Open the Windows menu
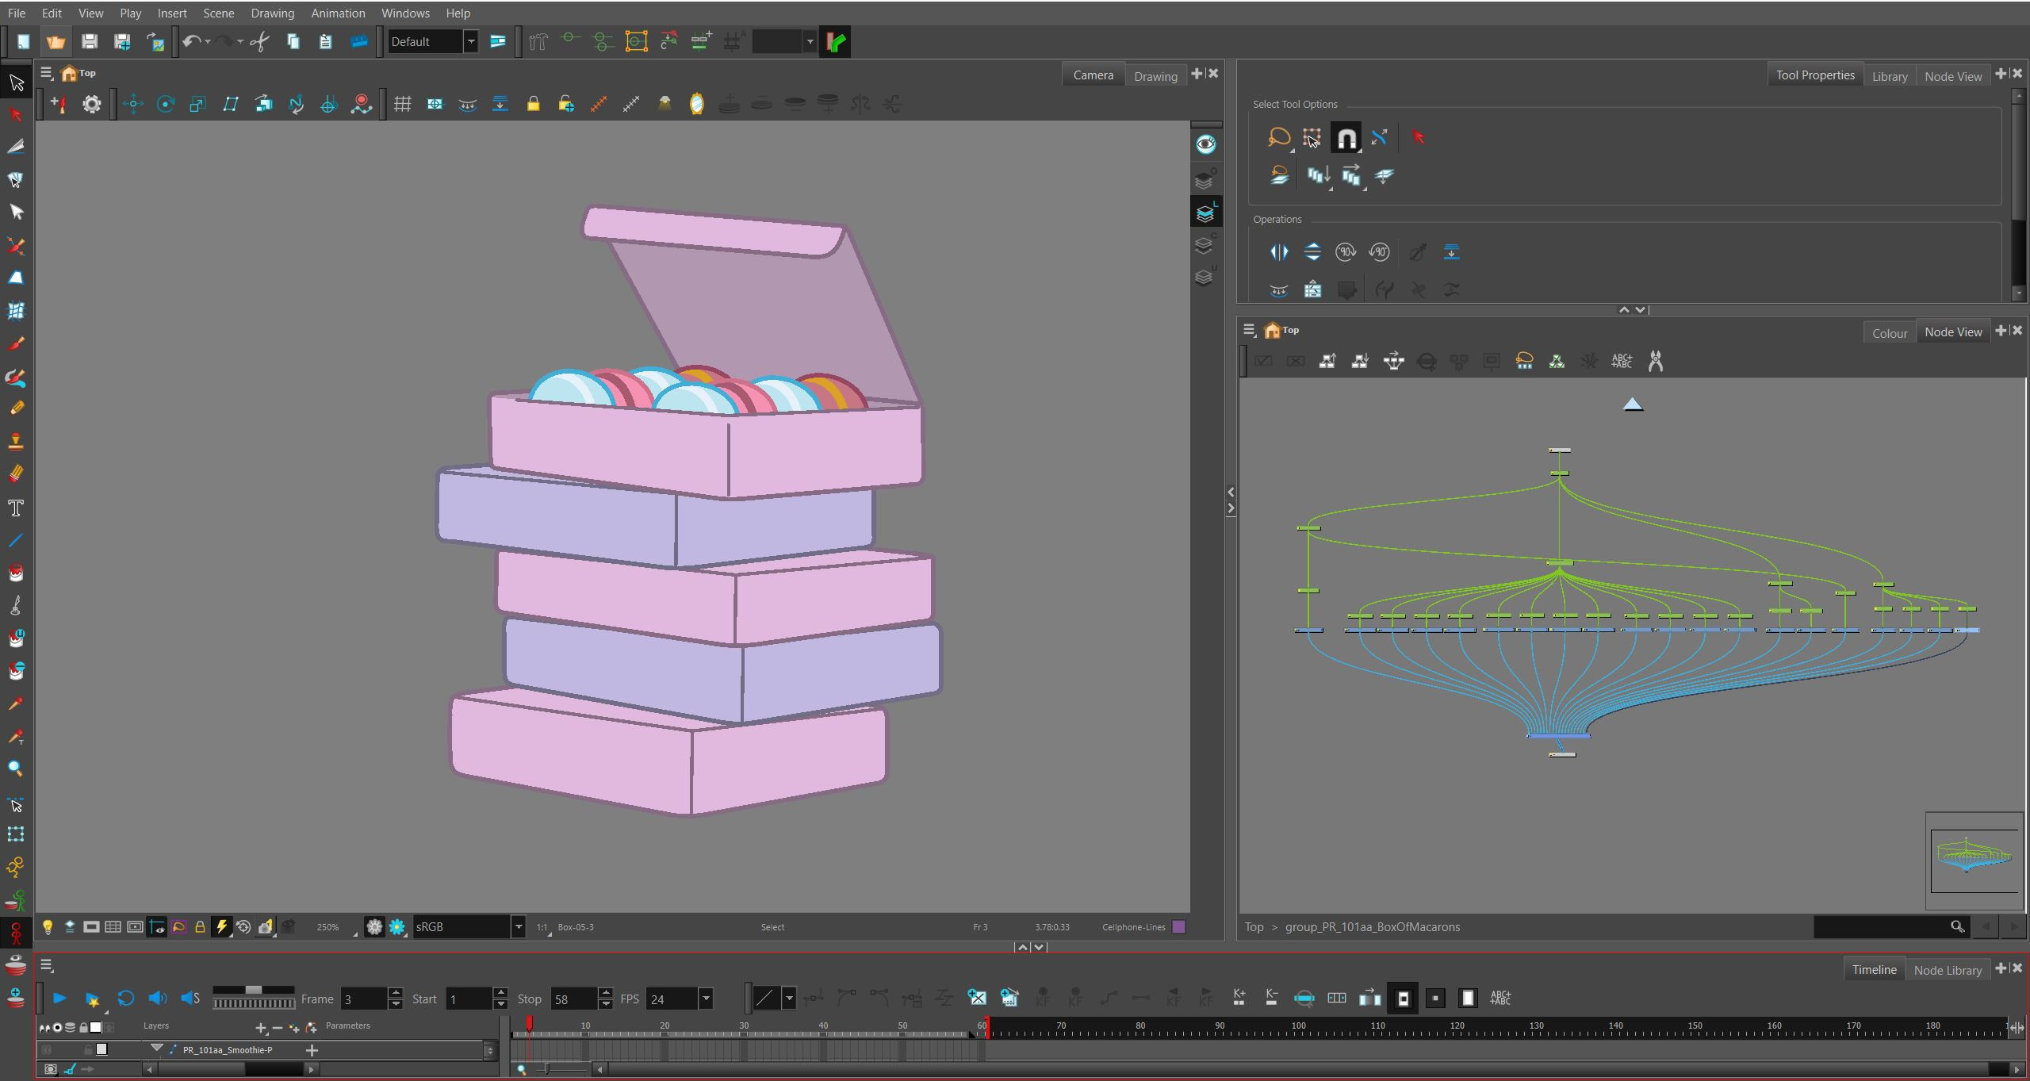This screenshot has width=2030, height=1081. tap(405, 13)
